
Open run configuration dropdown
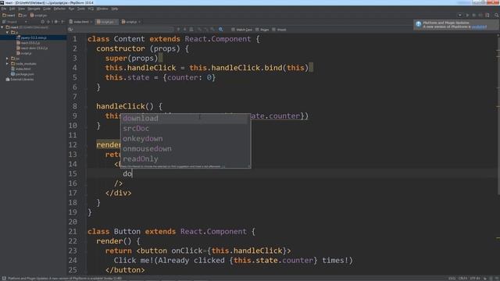click(460, 15)
